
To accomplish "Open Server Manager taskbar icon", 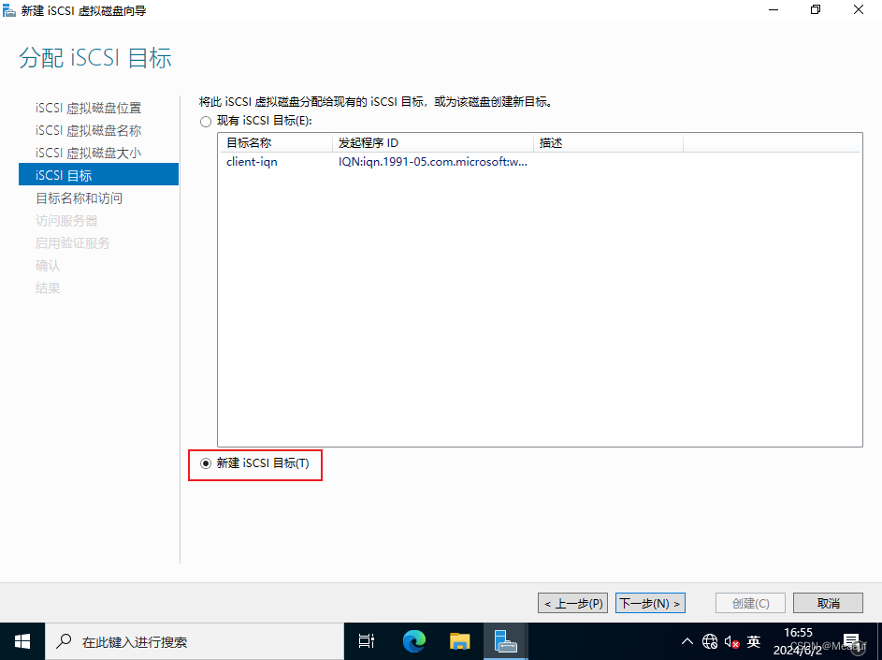I will tap(505, 641).
